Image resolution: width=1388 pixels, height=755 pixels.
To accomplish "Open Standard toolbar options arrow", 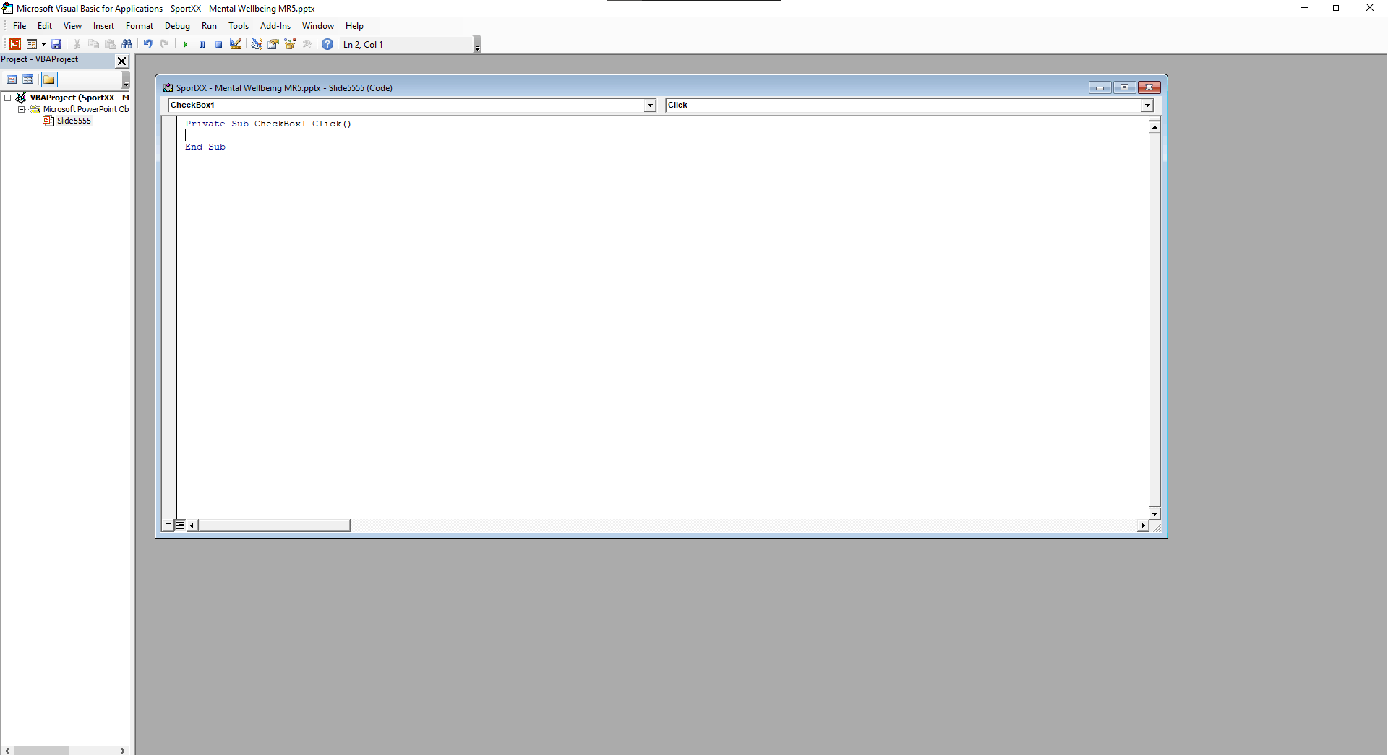I will pyautogui.click(x=477, y=45).
